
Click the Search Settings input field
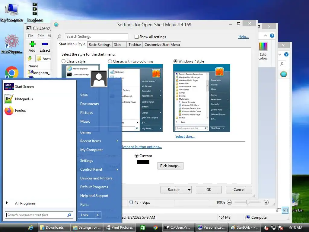click(x=96, y=37)
